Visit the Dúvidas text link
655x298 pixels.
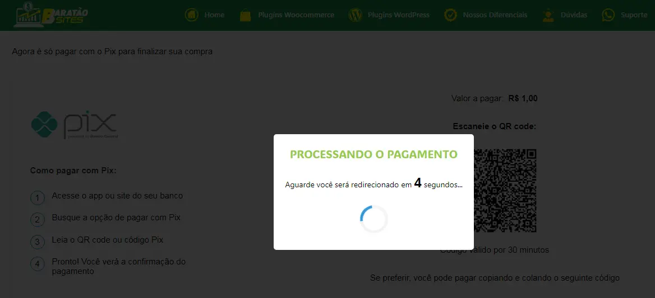click(x=574, y=15)
